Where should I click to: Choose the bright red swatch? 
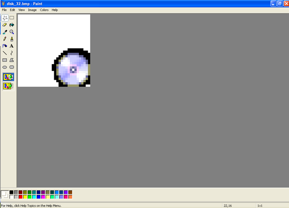pos(21,197)
